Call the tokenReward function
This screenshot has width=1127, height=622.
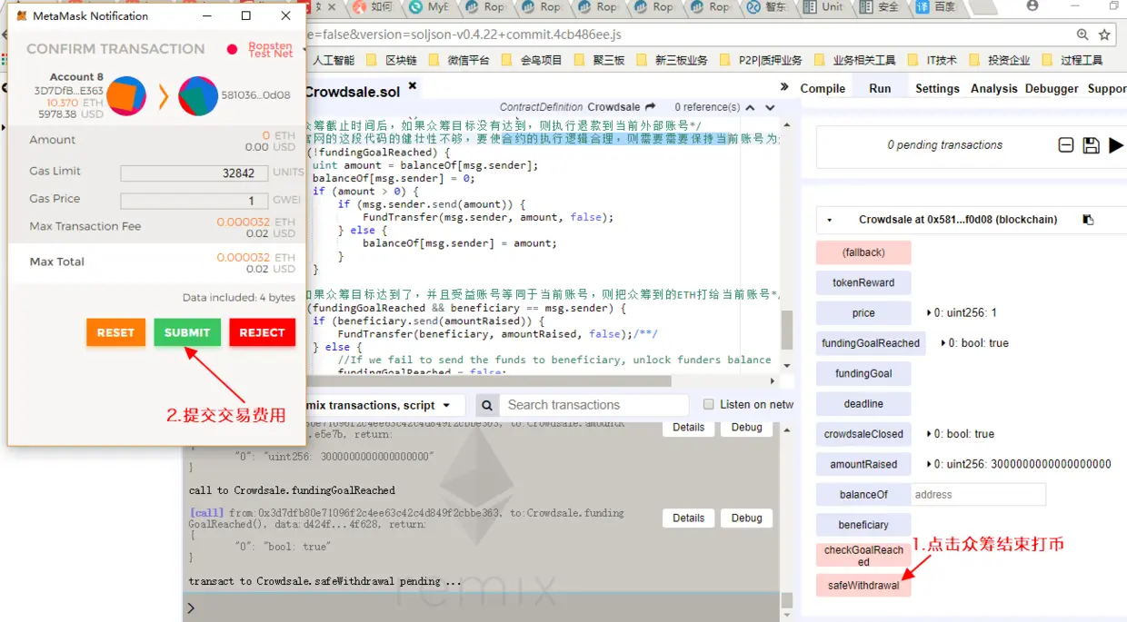click(863, 282)
